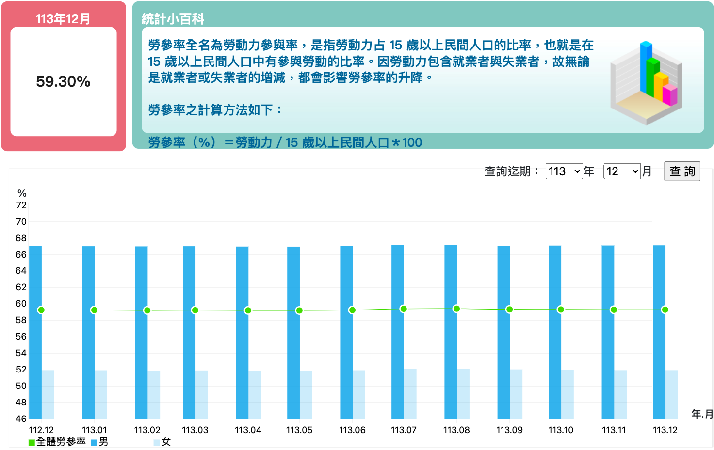714x450 pixels.
Task: Click the female light bar for 113.03
Action: tap(202, 394)
